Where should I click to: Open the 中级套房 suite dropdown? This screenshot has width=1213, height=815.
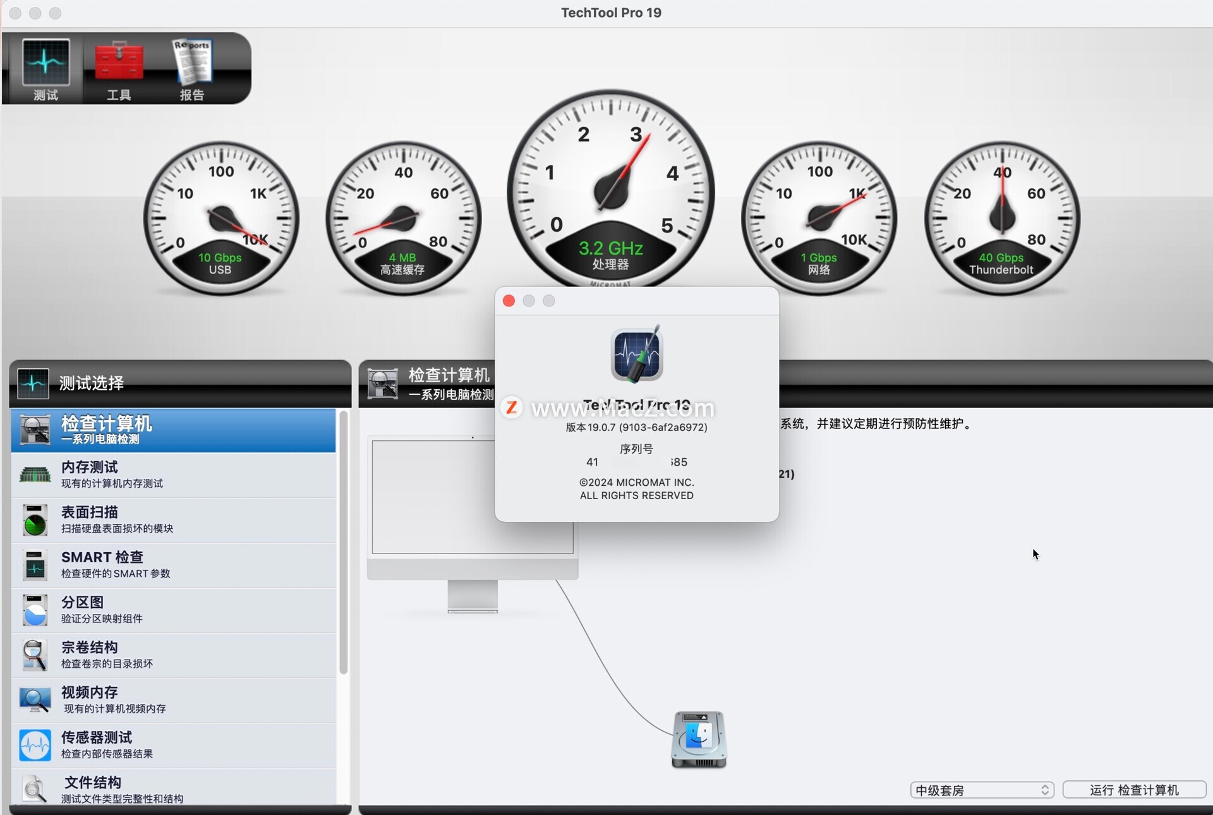(x=982, y=790)
